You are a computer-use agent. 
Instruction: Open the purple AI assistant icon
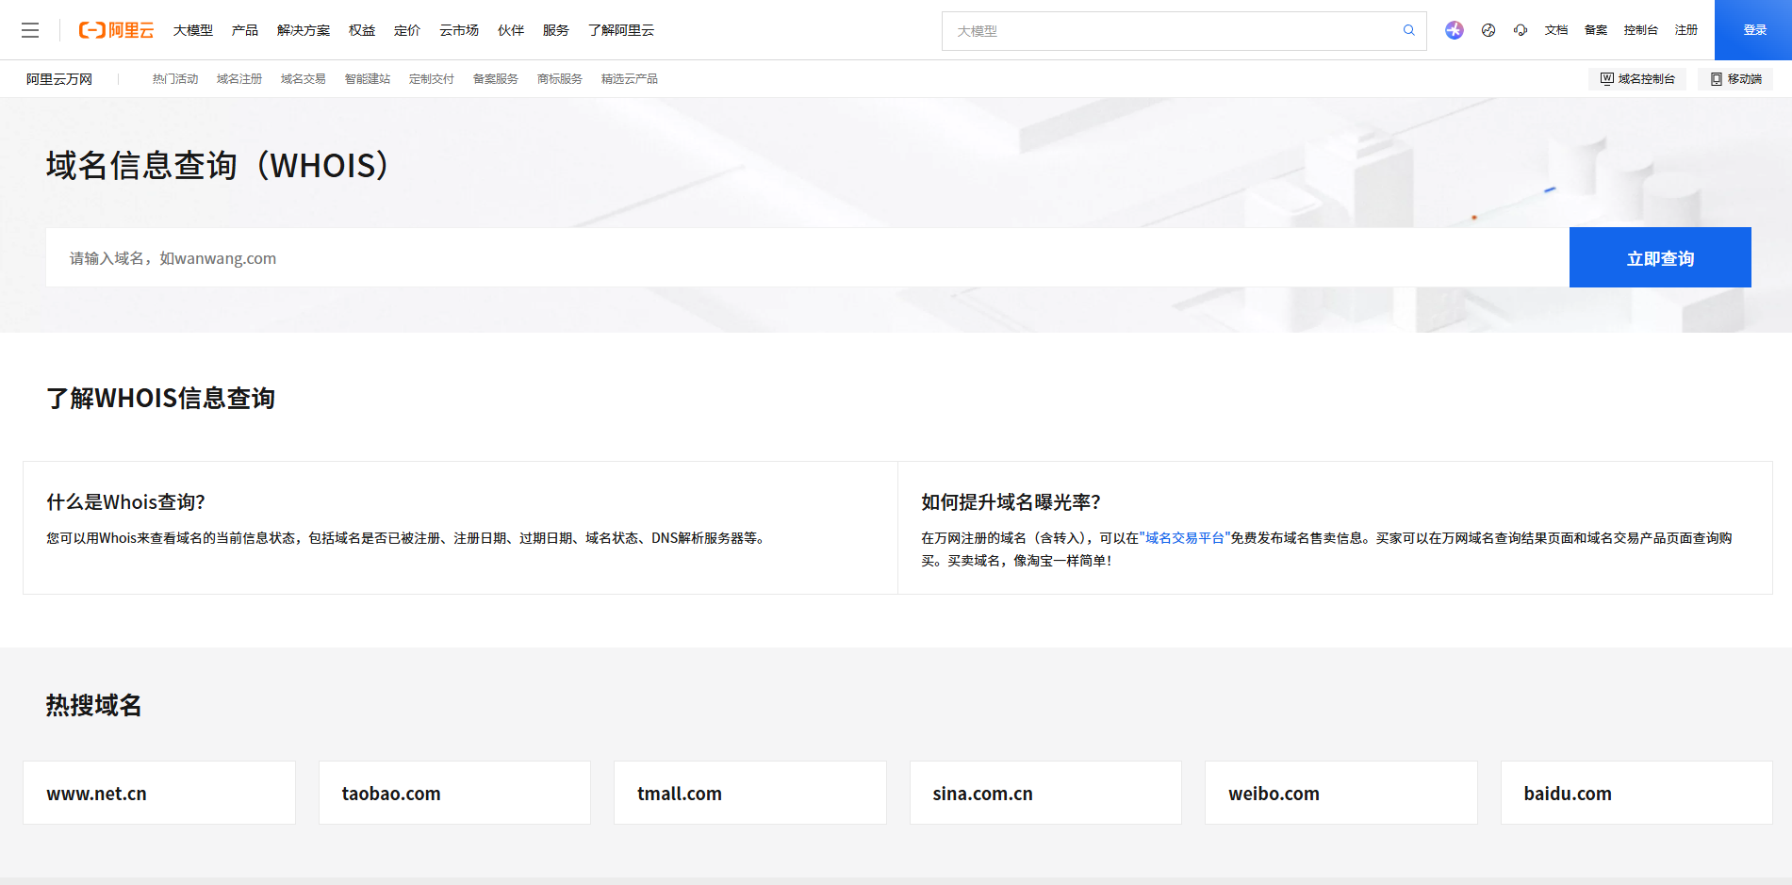click(1455, 30)
